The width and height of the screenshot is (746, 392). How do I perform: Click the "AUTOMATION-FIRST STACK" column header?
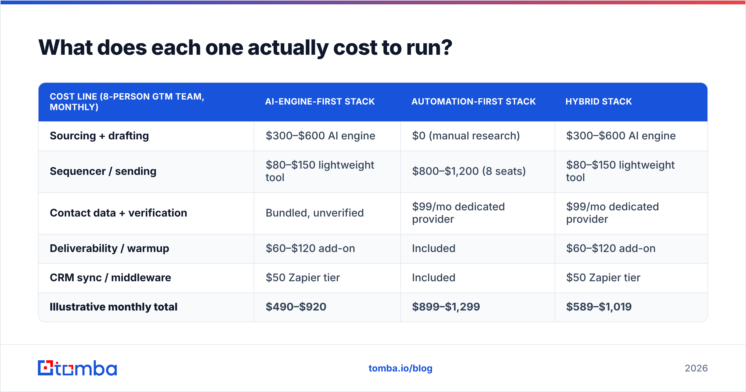474,101
